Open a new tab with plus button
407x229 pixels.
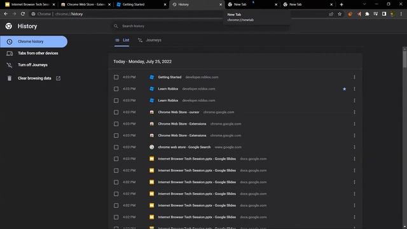point(341,4)
